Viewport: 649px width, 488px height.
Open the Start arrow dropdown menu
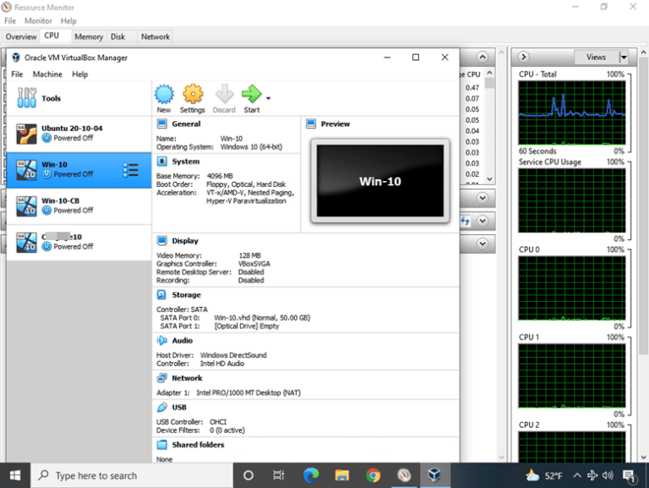pyautogui.click(x=269, y=98)
